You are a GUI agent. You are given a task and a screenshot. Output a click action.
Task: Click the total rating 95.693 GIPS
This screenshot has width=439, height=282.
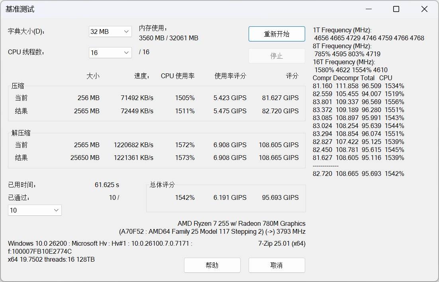[280, 197]
